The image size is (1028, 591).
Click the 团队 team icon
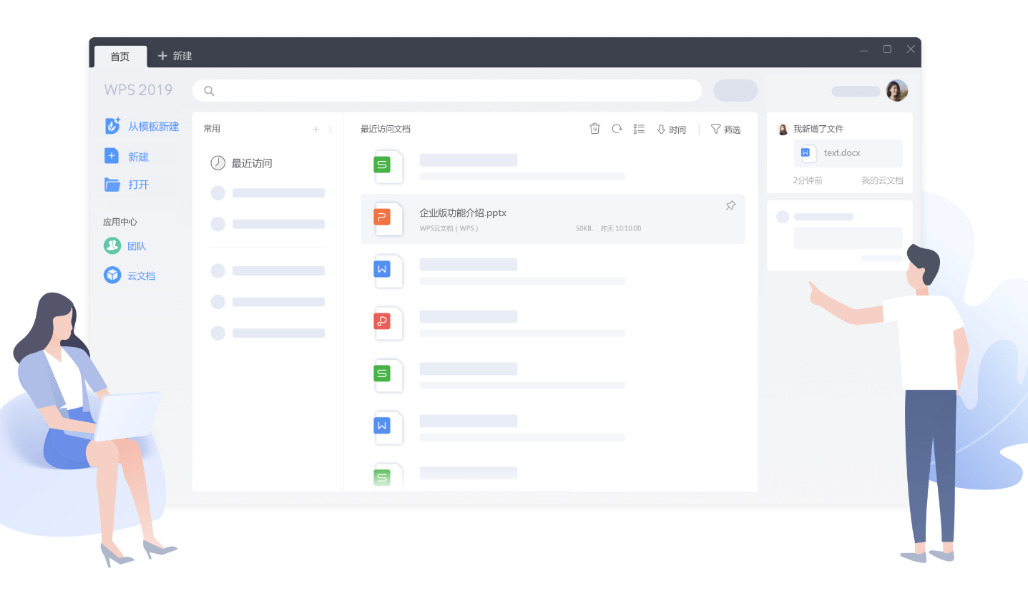pyautogui.click(x=112, y=245)
